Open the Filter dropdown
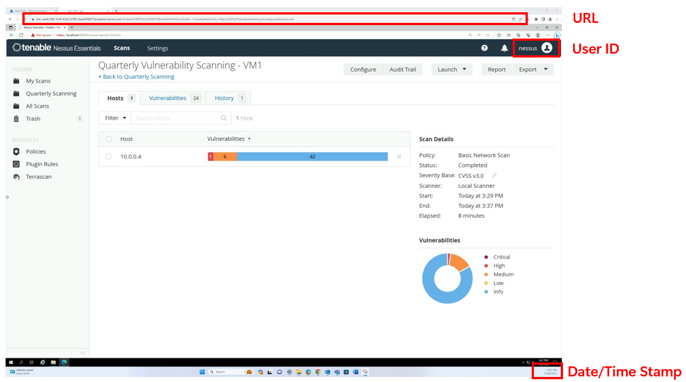686x382 pixels. click(114, 118)
